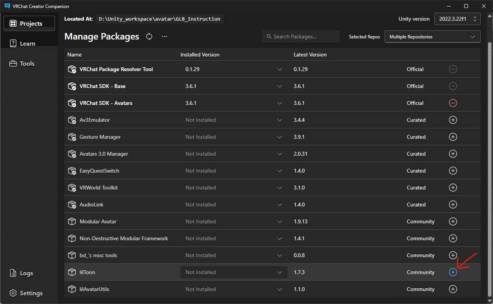The image size is (493, 304).
Task: Click the Modular Avatar package icon
Action: tap(72, 221)
